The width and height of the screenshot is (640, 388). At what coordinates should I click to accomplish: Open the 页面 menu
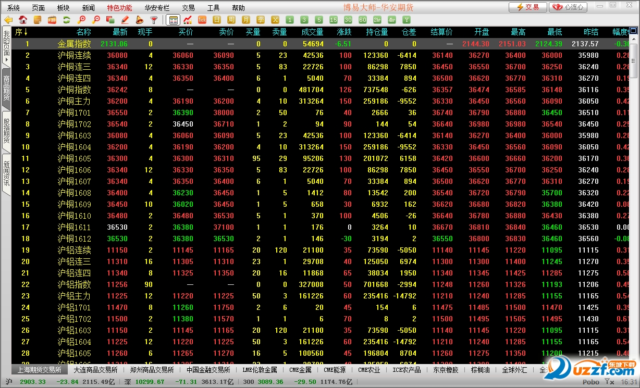click(x=39, y=8)
